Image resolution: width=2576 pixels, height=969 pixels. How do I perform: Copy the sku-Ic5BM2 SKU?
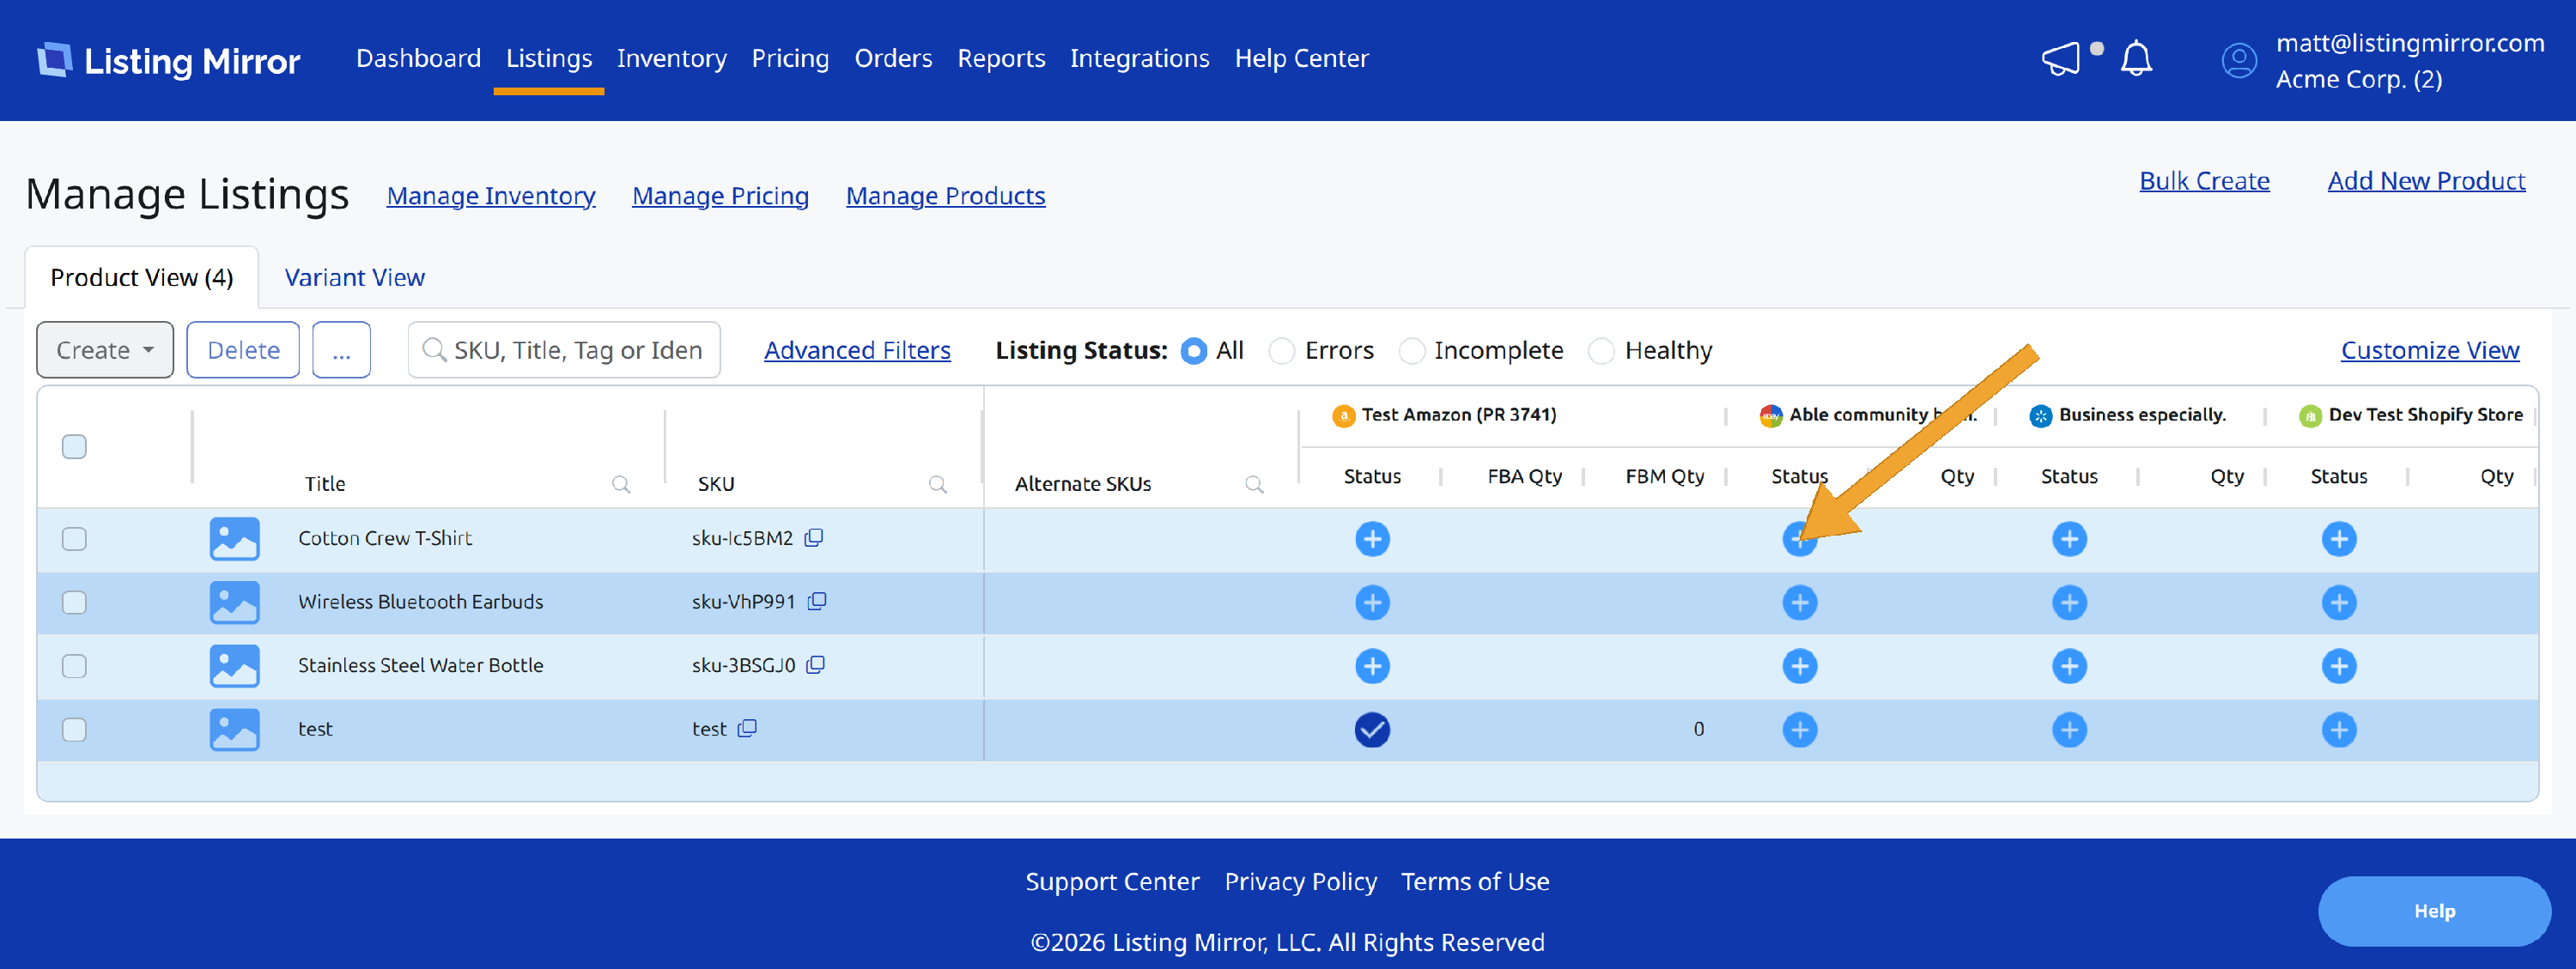[814, 538]
